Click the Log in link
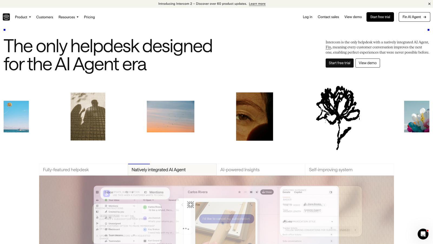The width and height of the screenshot is (433, 244). pyautogui.click(x=307, y=17)
